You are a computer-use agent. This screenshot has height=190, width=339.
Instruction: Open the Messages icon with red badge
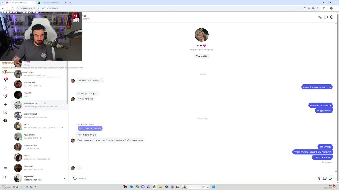click(5, 80)
